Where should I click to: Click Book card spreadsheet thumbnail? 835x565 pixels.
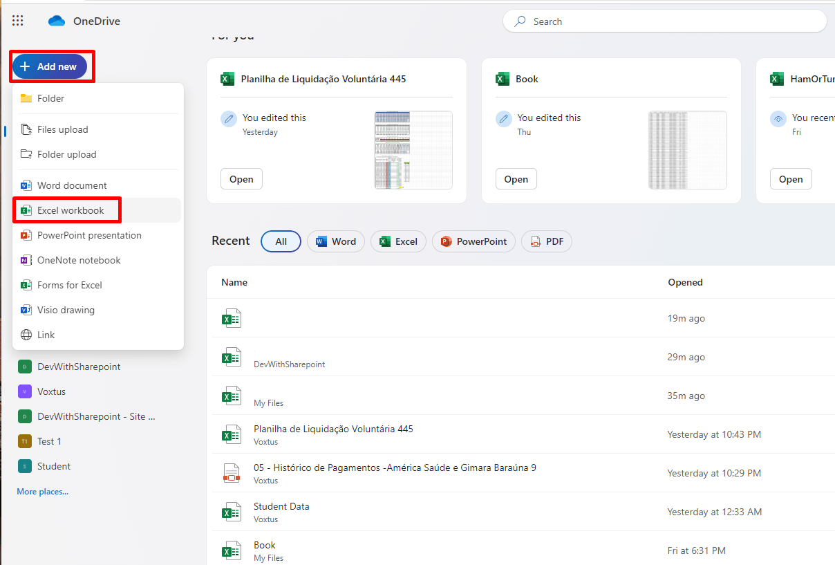688,150
